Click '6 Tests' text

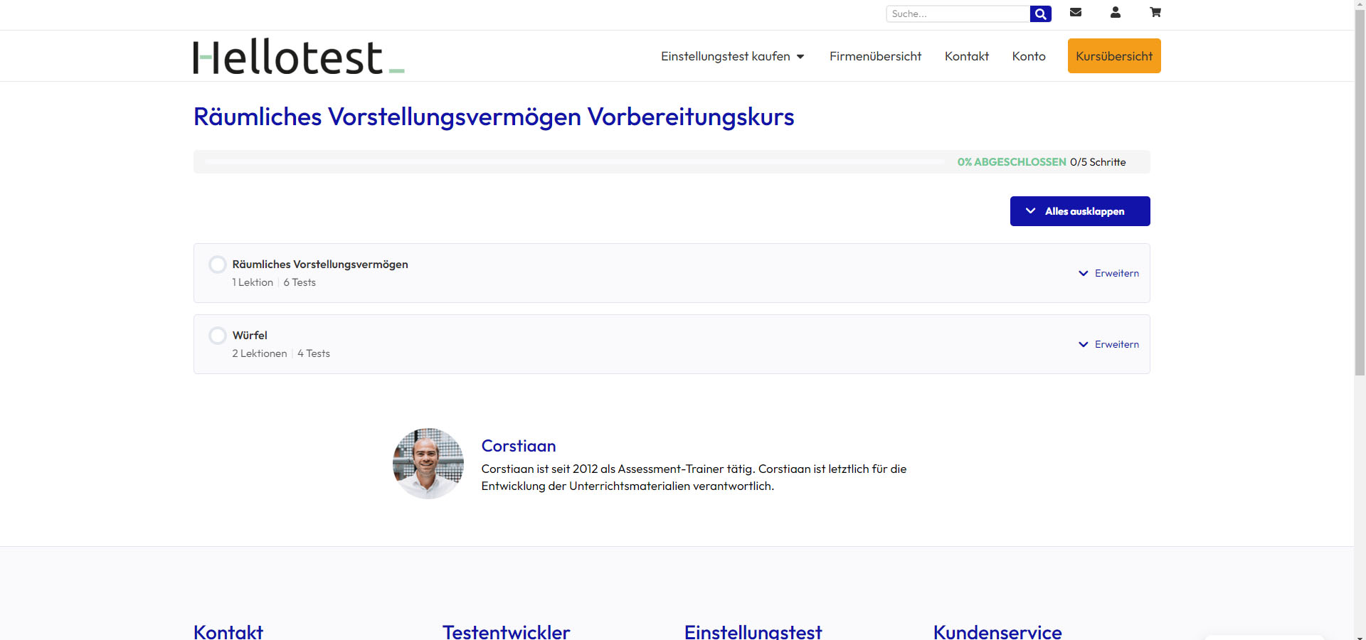pos(300,282)
